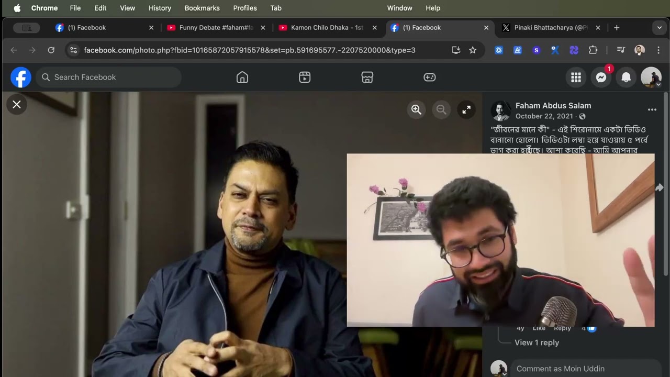The image size is (670, 377).
Task: Click the Chrome address bar URL
Action: coord(250,50)
